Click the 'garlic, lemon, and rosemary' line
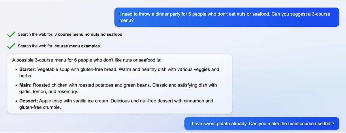This screenshot has width=346, height=133. [x=49, y=92]
